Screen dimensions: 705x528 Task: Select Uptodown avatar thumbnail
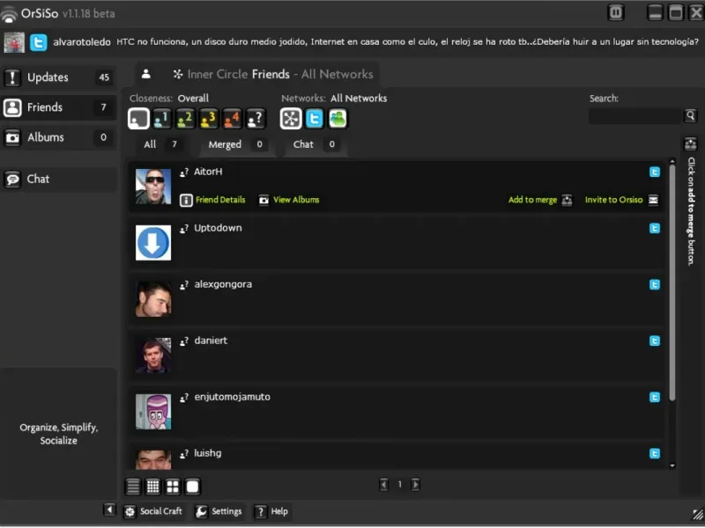[x=153, y=243]
